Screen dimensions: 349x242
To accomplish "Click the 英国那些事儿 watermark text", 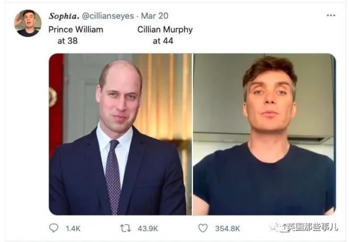I will [x=308, y=228].
